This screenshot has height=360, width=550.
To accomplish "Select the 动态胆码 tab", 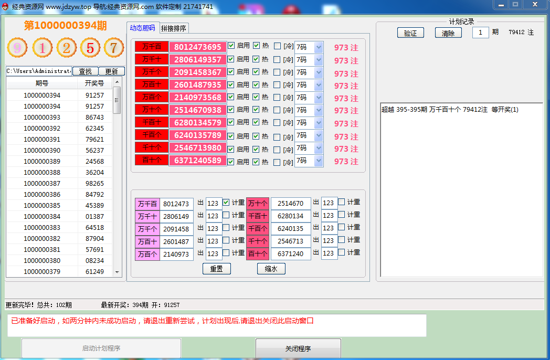I will (142, 28).
